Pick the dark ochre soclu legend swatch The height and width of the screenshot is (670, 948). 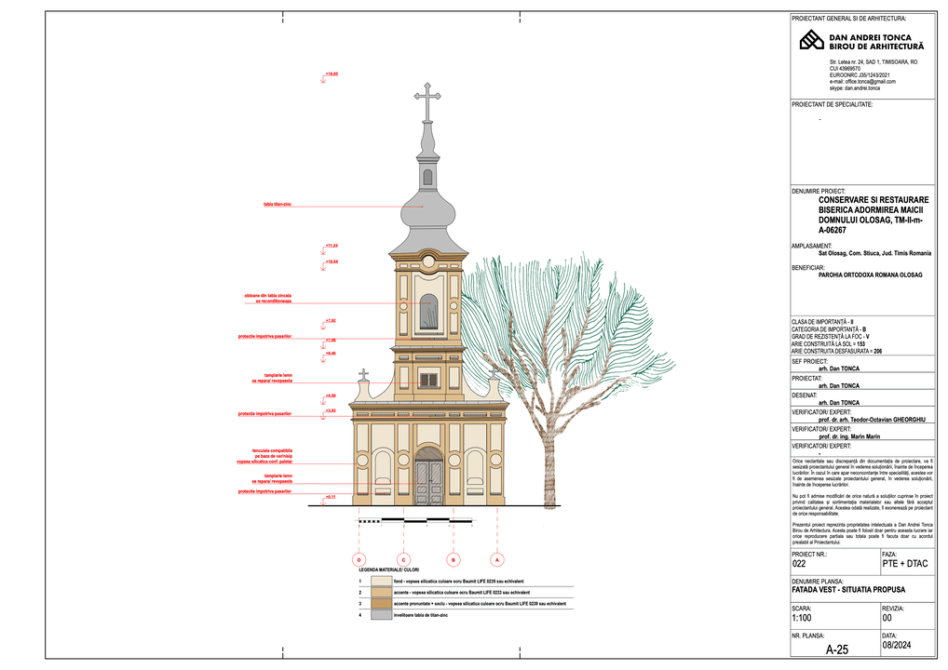(380, 604)
